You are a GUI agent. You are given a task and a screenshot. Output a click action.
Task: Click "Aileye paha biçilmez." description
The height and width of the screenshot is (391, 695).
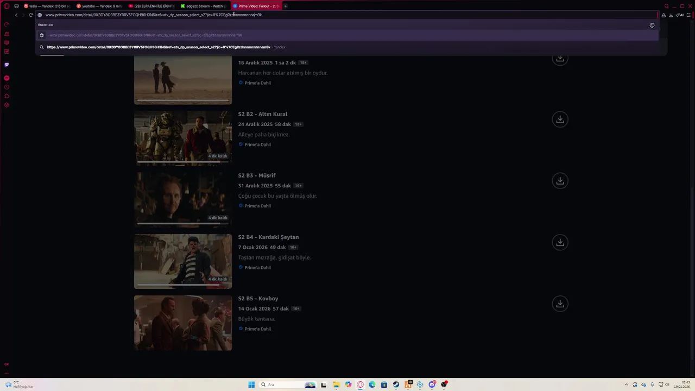(x=264, y=134)
